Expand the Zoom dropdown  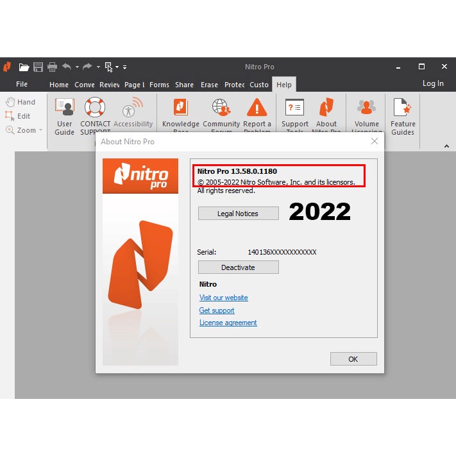(x=40, y=130)
